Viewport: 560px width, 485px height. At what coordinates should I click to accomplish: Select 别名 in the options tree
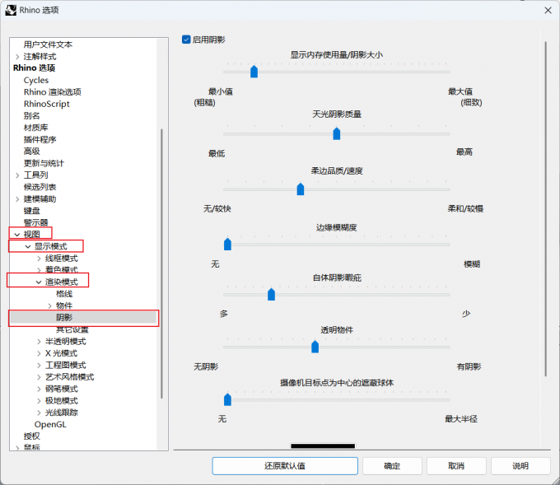pyautogui.click(x=32, y=116)
